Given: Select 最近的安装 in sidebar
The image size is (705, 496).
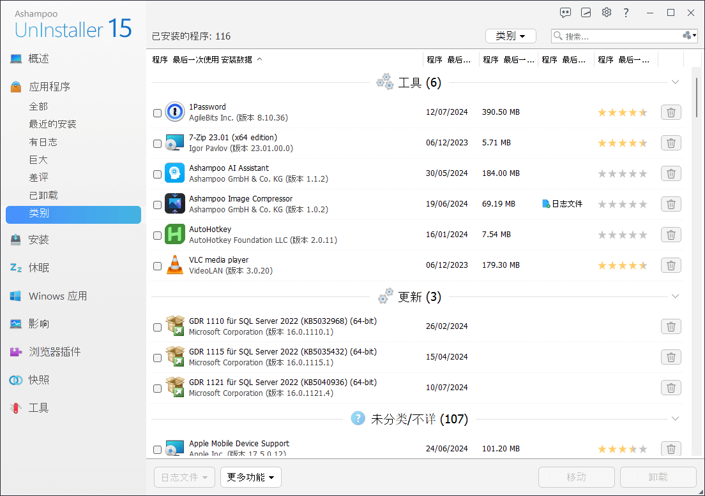Looking at the screenshot, I should [52, 124].
